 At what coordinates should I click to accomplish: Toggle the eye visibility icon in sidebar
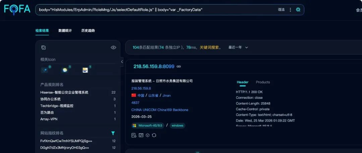tap(113, 47)
